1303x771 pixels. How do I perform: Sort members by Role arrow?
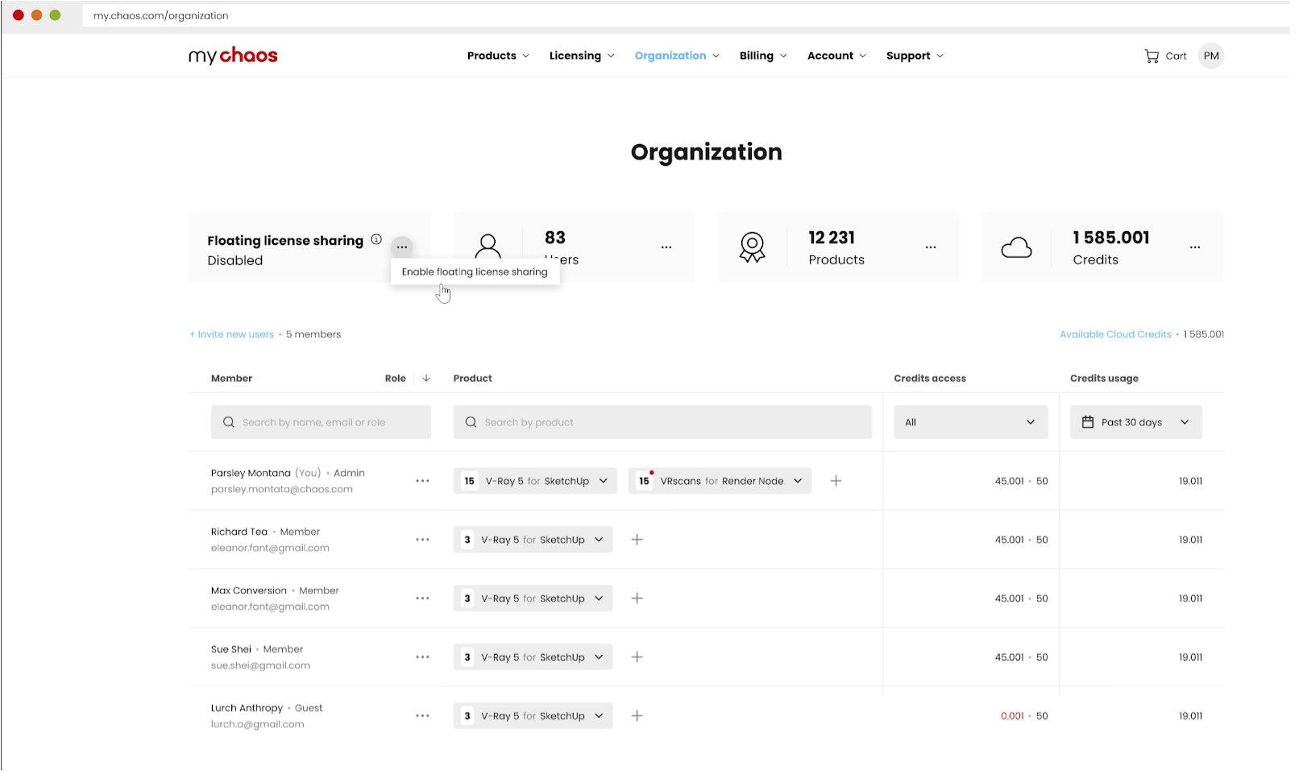(x=426, y=378)
